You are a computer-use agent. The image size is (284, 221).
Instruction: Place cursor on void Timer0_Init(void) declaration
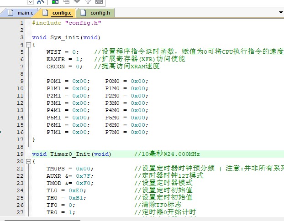pos(71,154)
